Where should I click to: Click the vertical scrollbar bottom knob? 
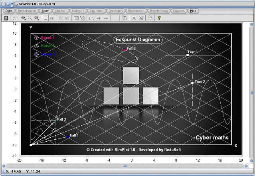pos(251,161)
